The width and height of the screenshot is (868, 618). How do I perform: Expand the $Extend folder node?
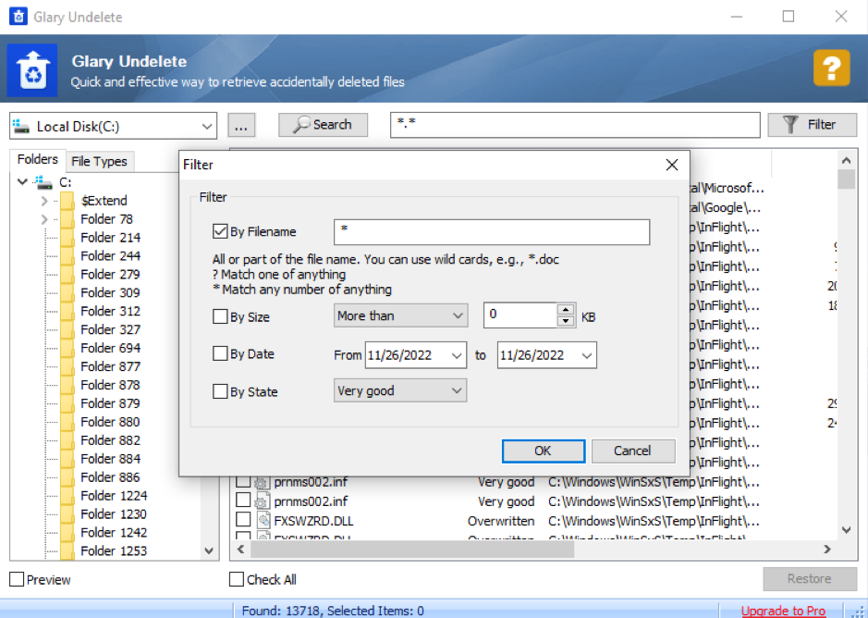click(x=44, y=201)
